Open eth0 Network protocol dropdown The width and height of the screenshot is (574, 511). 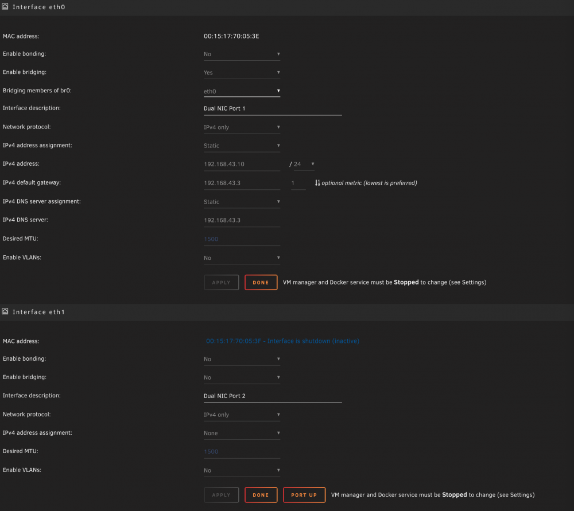pyautogui.click(x=242, y=127)
